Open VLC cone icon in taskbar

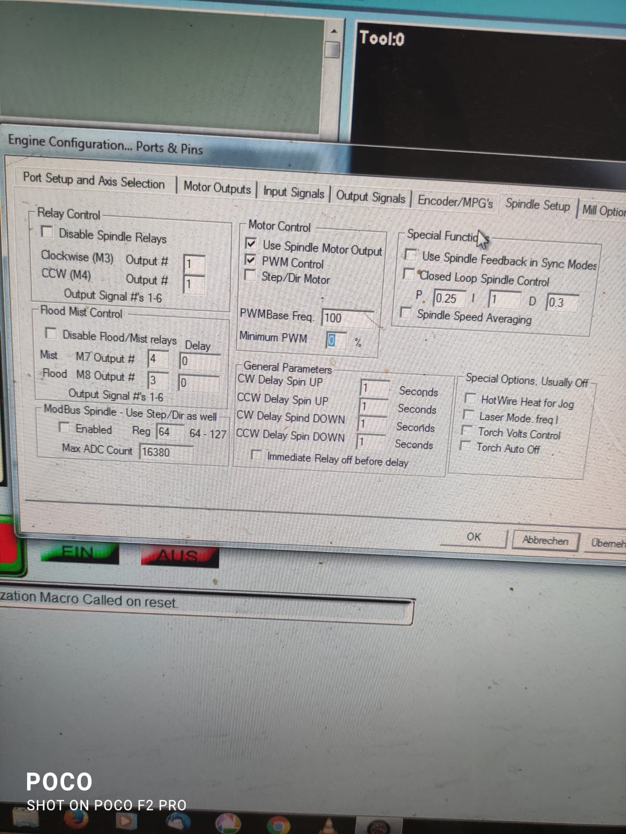click(328, 826)
